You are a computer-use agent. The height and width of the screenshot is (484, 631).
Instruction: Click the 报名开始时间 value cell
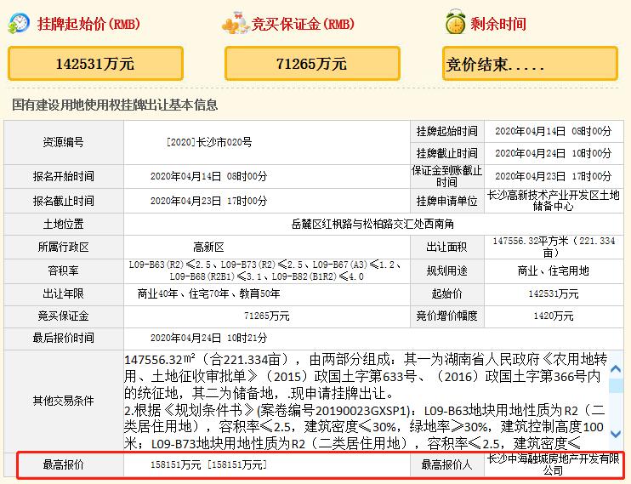point(266,176)
